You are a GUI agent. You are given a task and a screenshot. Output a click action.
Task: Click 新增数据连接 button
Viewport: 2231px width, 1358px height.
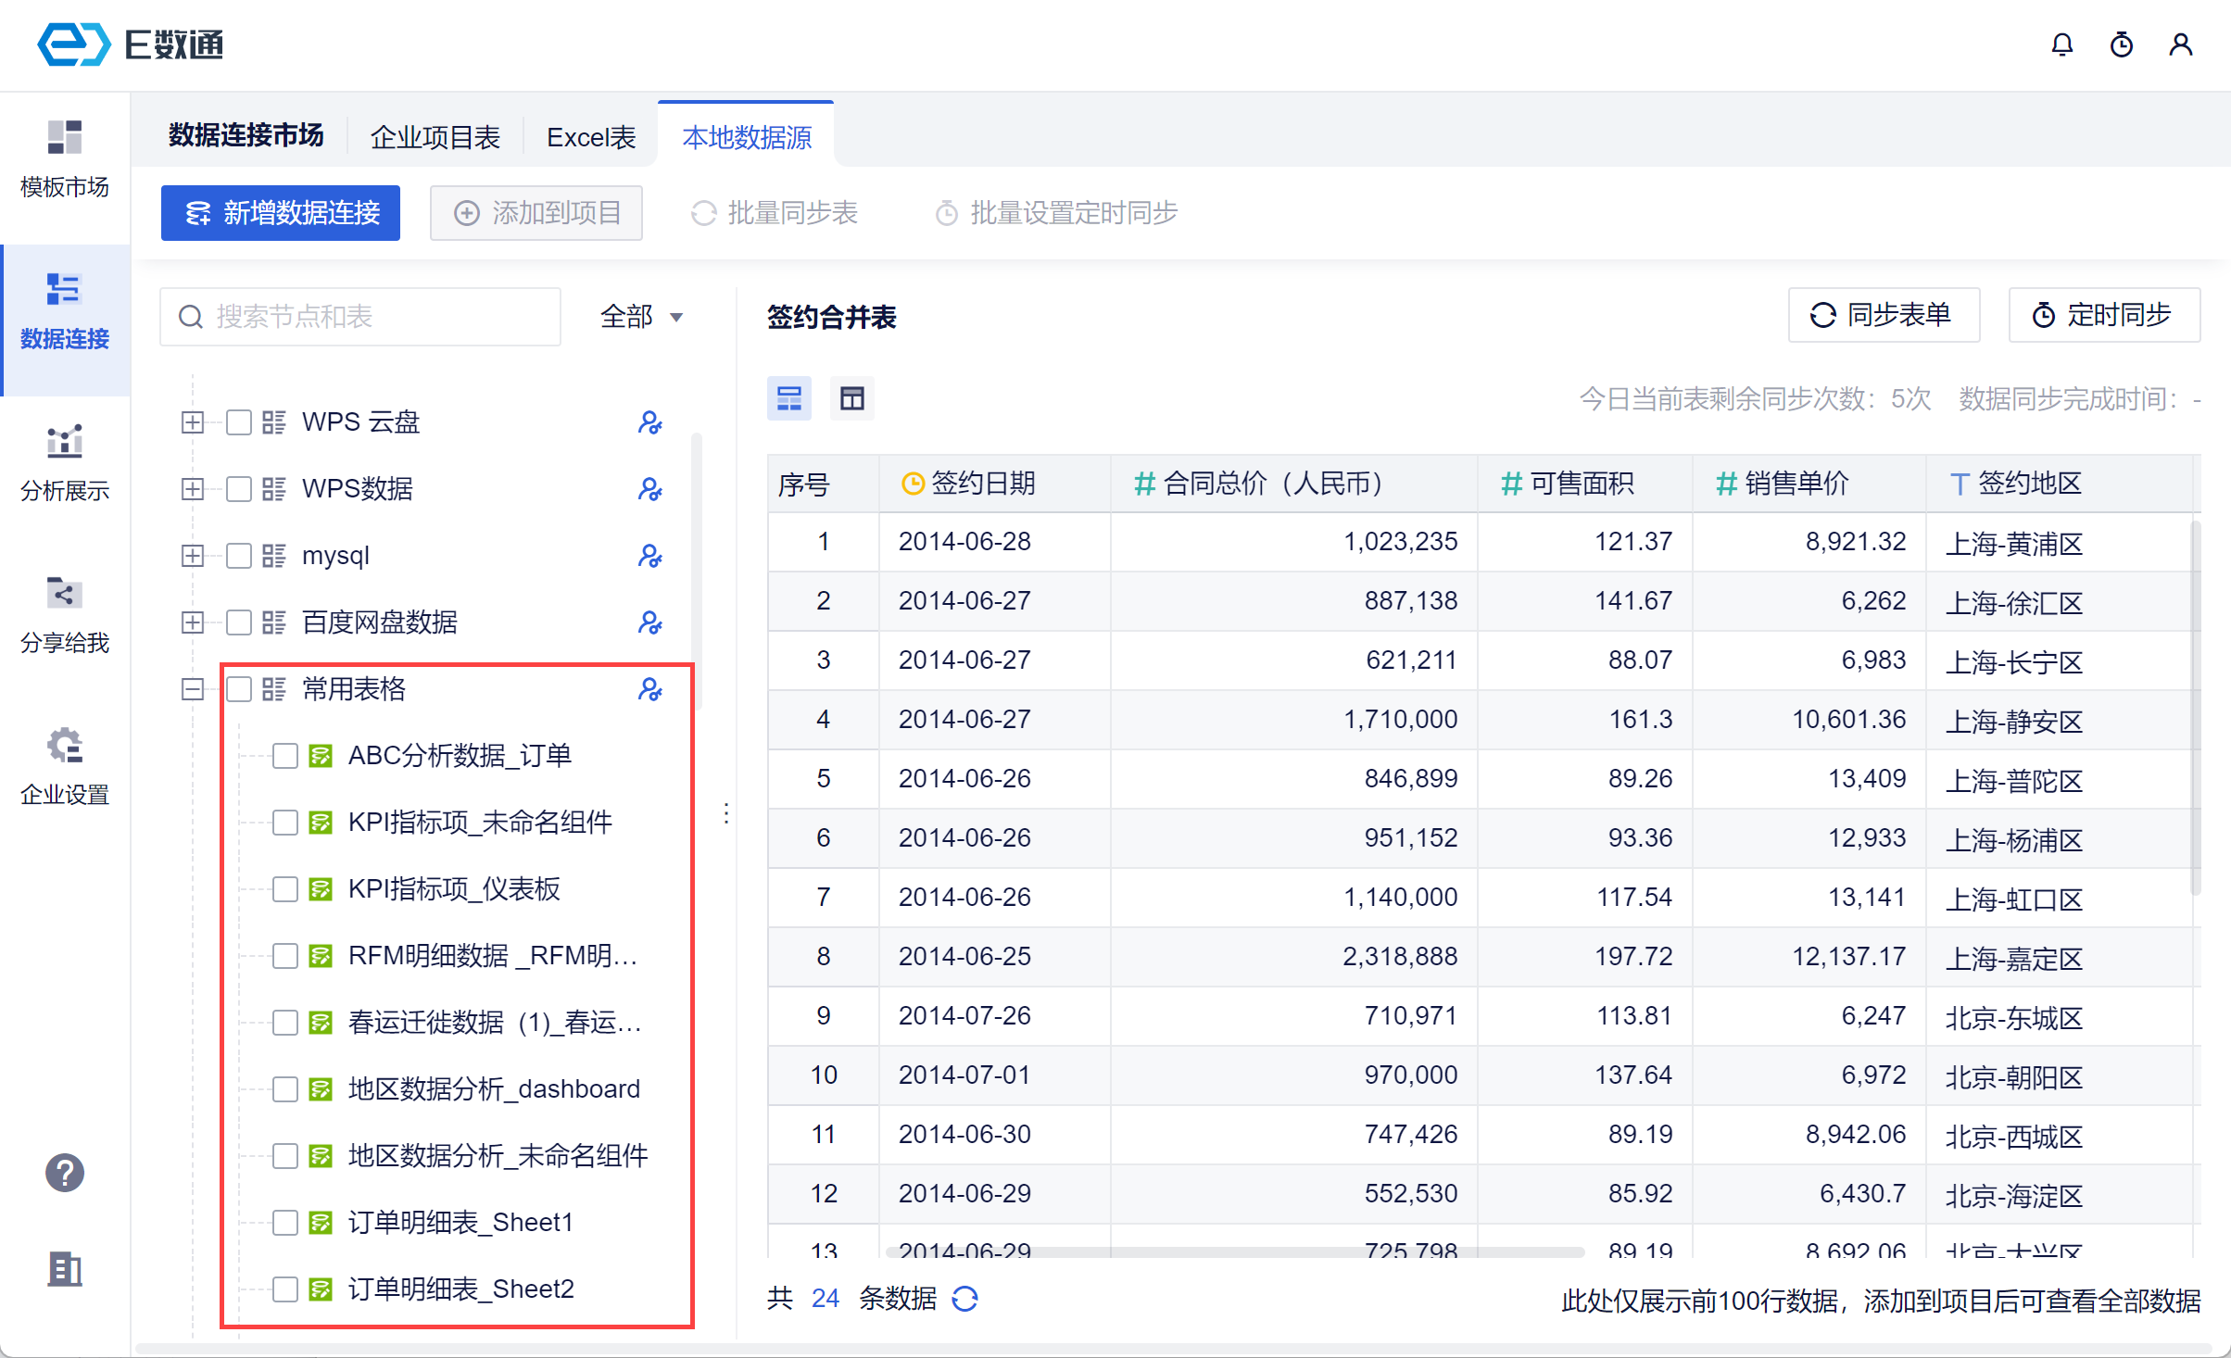281,213
